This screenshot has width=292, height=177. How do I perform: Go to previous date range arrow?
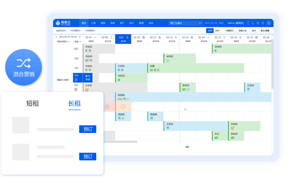click(x=56, y=37)
